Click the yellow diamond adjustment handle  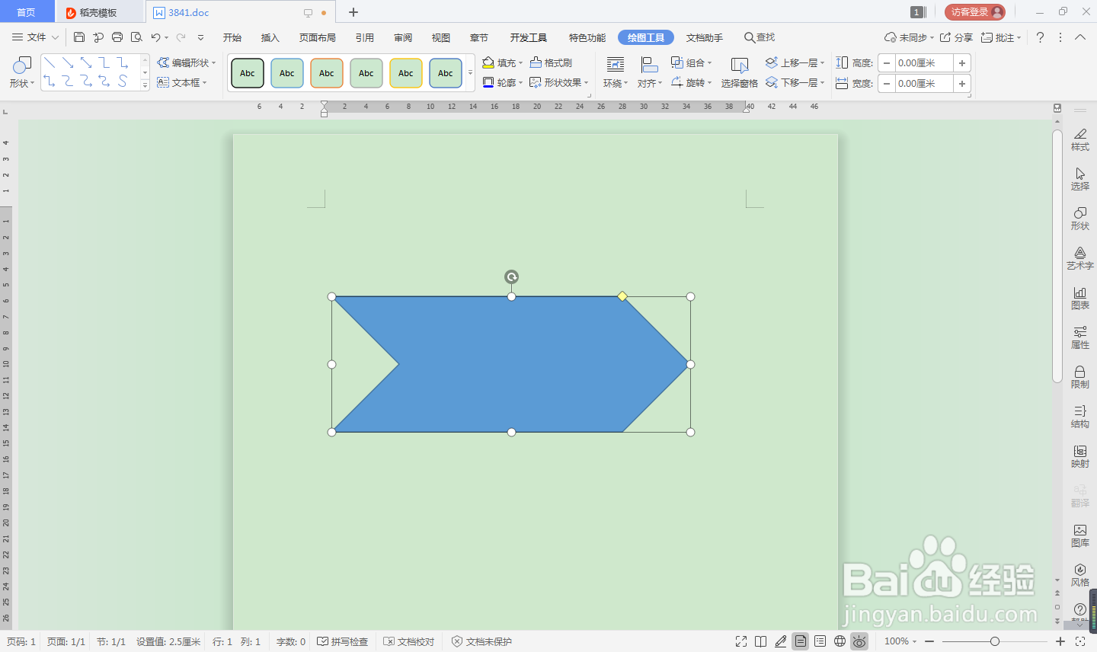click(622, 296)
